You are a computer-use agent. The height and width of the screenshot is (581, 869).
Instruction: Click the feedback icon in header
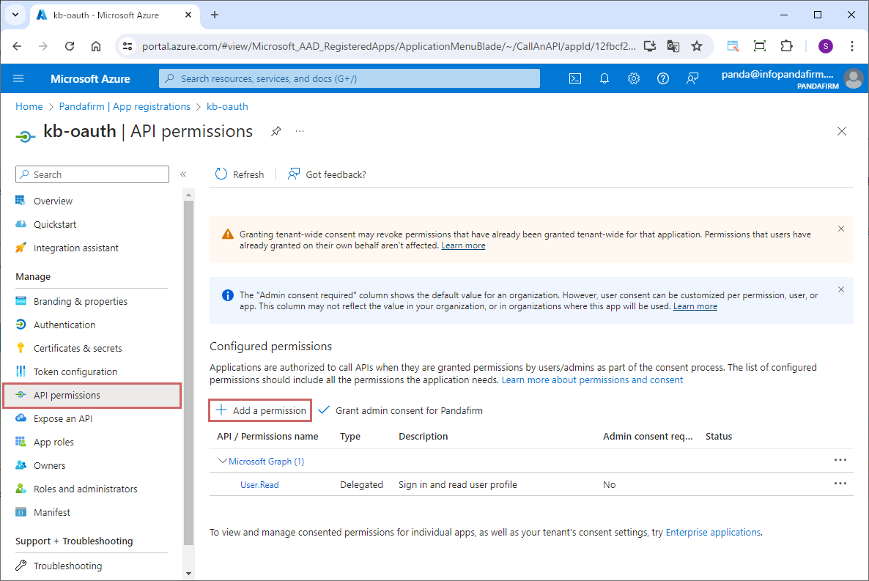(692, 78)
